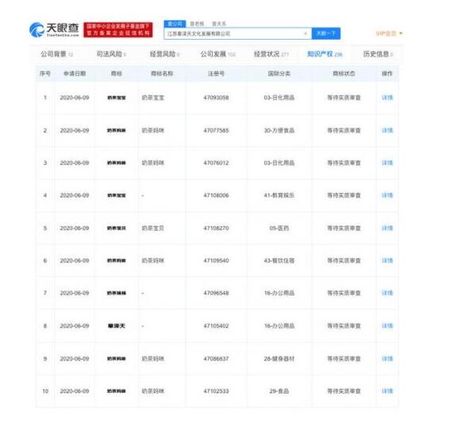Viewport: 458px width, 427px height.
Task: Click the 30-方便食品 classification cell
Action: 279,130
